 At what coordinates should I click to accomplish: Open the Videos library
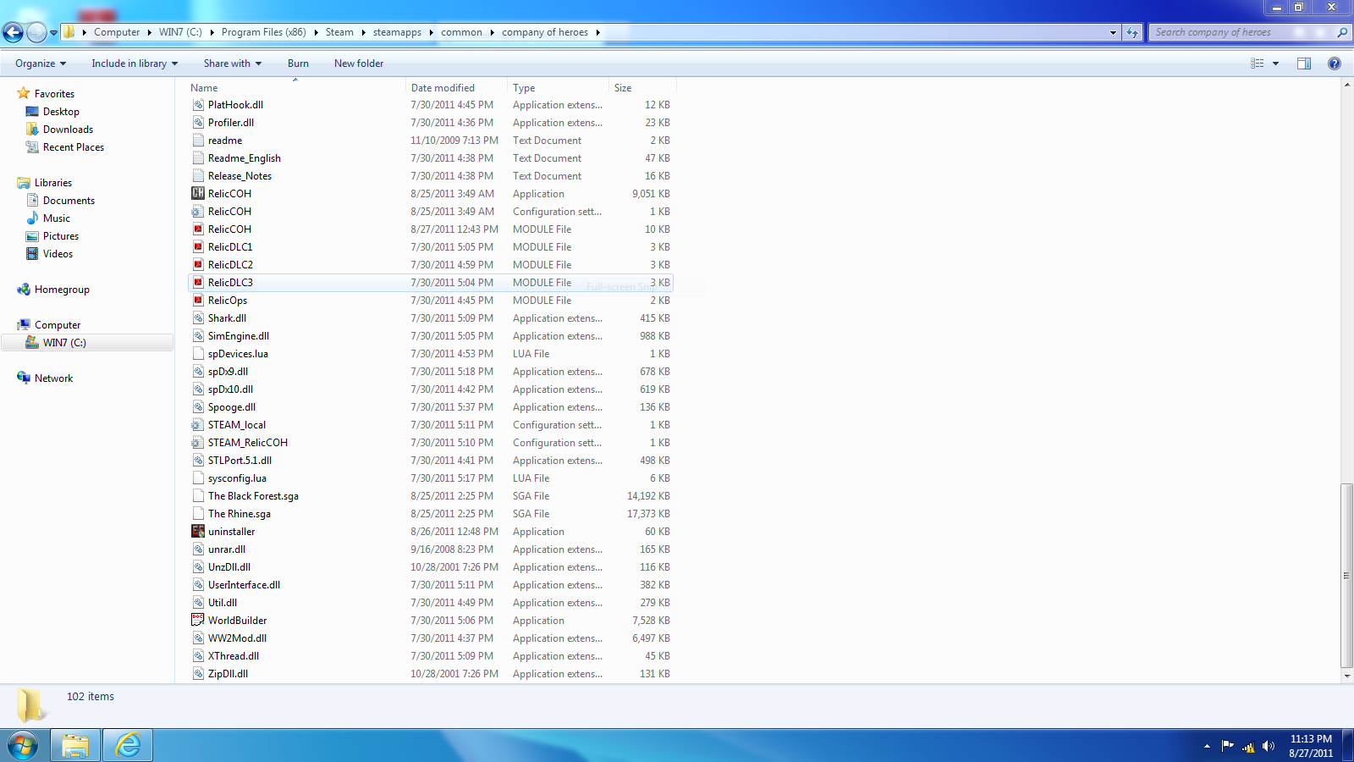pos(58,254)
